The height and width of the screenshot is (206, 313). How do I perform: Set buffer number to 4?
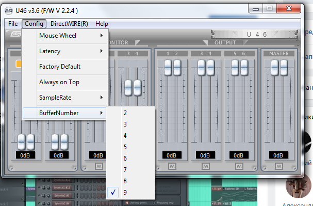(x=130, y=136)
